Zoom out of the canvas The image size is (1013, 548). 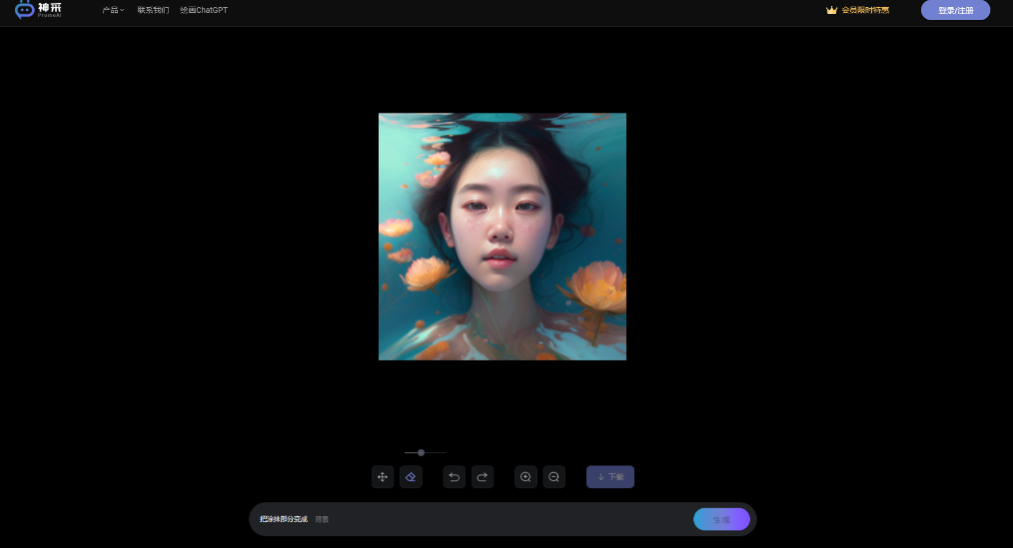tap(553, 477)
